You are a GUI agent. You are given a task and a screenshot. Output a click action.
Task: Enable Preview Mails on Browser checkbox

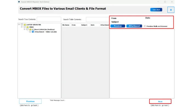(145, 26)
